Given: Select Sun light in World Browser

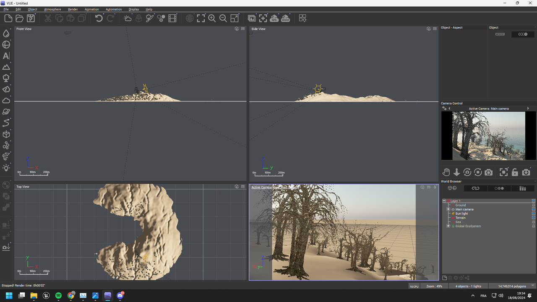Looking at the screenshot, I should tap(461, 213).
